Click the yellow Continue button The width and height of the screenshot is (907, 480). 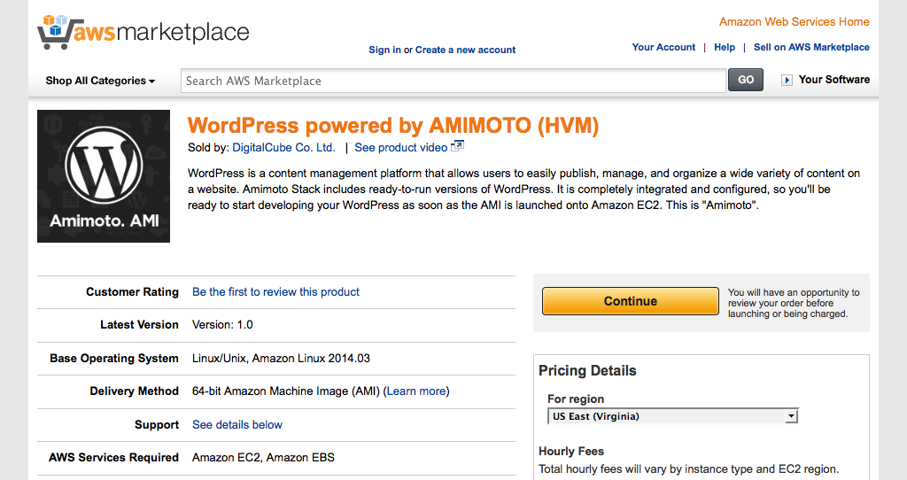pos(631,301)
